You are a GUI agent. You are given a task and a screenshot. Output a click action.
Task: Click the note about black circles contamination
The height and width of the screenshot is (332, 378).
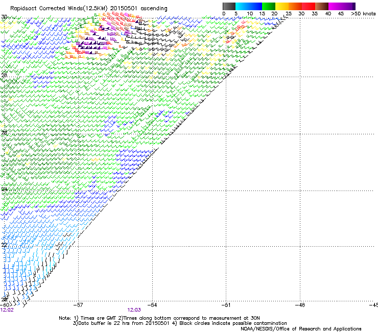click(x=230, y=323)
